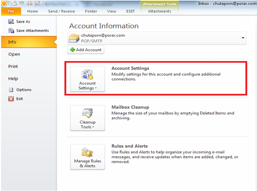The image size is (257, 191).
Task: Click the POP/SMTP account type text
Action: (92, 41)
